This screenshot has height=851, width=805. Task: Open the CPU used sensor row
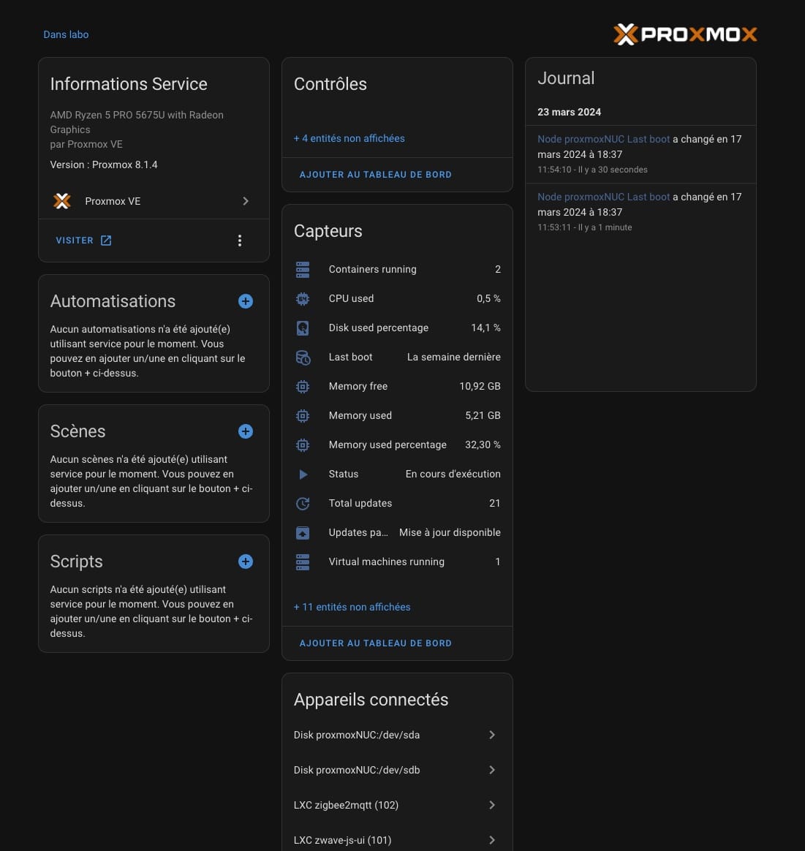[x=397, y=299]
